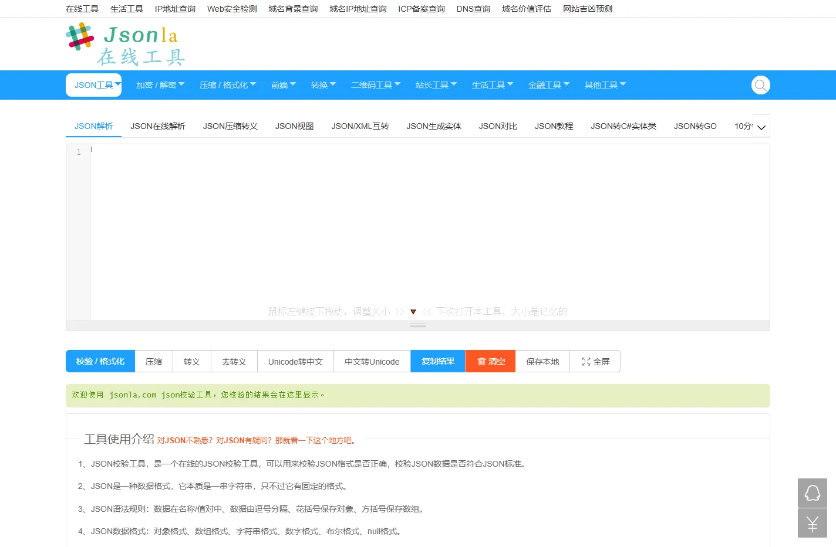Switch to the JSON视图 tab
836x547 pixels.
[295, 126]
